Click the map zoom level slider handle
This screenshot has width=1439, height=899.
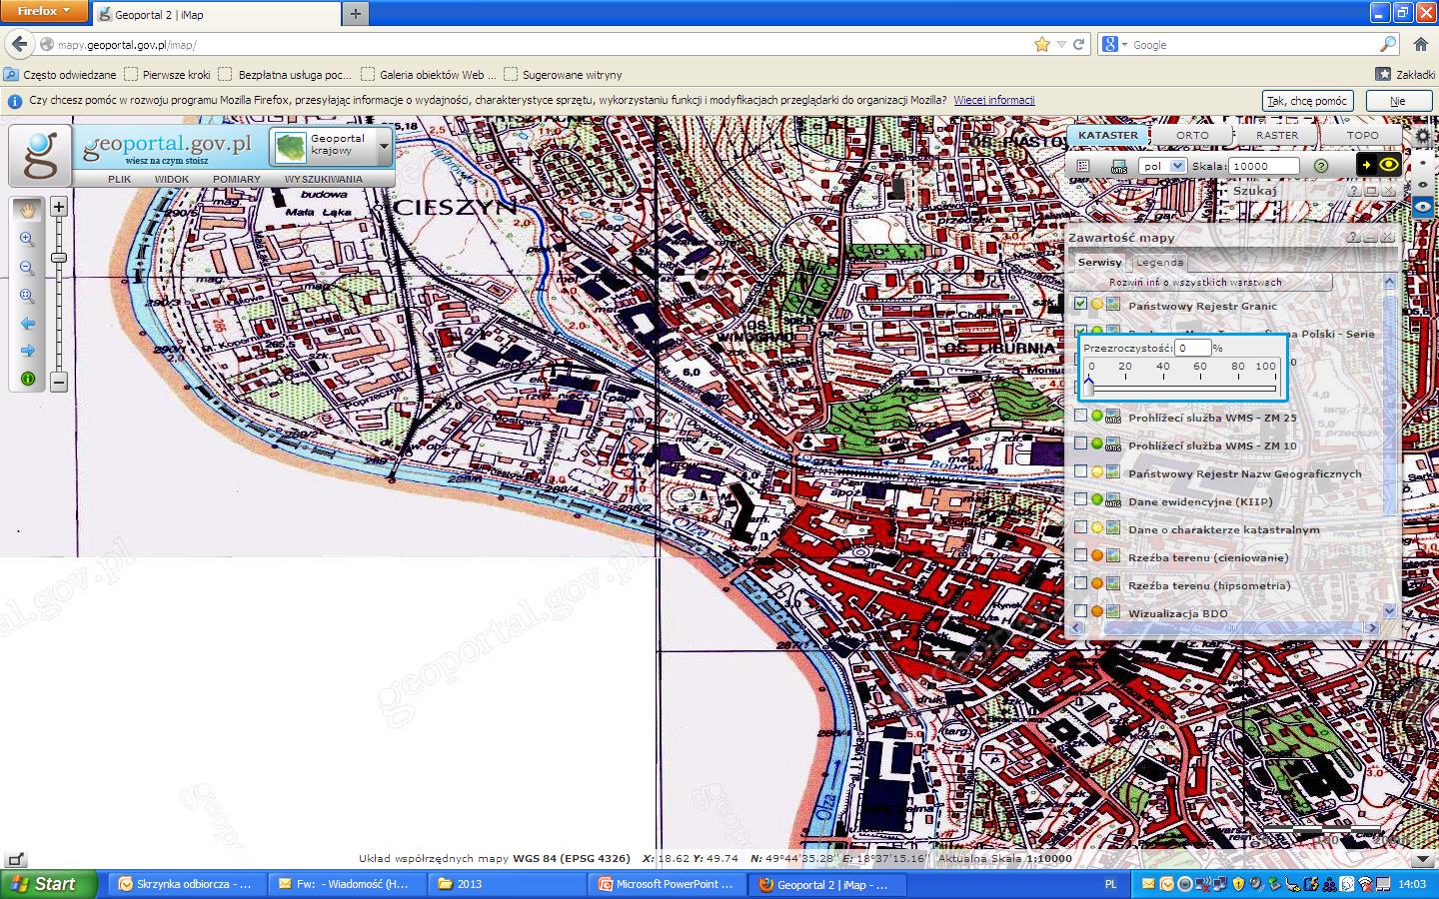[59, 258]
